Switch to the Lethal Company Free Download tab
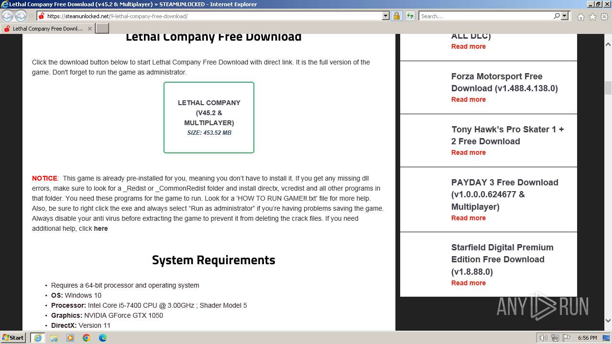This screenshot has height=344, width=612. coord(47,29)
